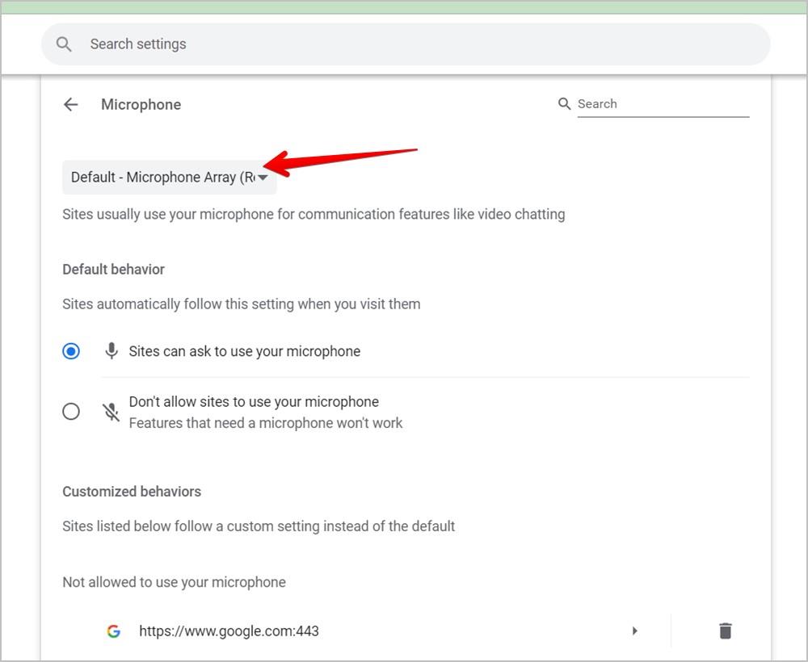Click the https://www.google.com:443 site entry text
Viewport: 808px width, 662px height.
point(229,631)
